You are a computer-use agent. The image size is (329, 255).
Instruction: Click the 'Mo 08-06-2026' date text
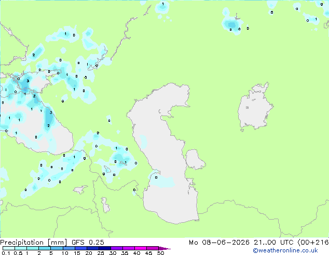click(219, 243)
